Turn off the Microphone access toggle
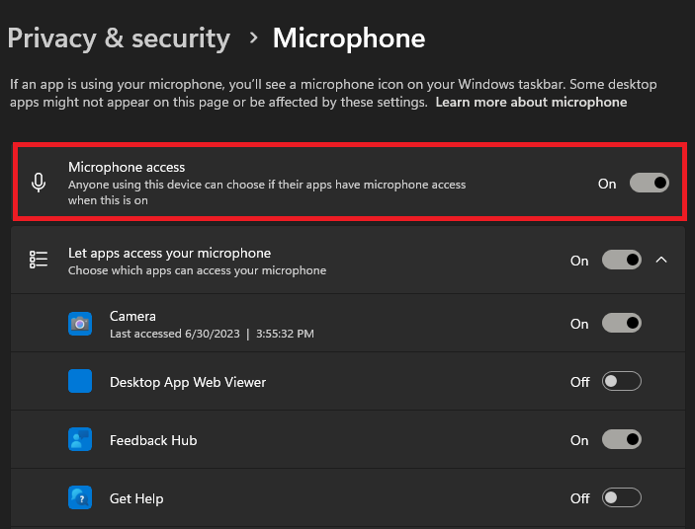Screen dimensions: 695x529 click(x=650, y=183)
